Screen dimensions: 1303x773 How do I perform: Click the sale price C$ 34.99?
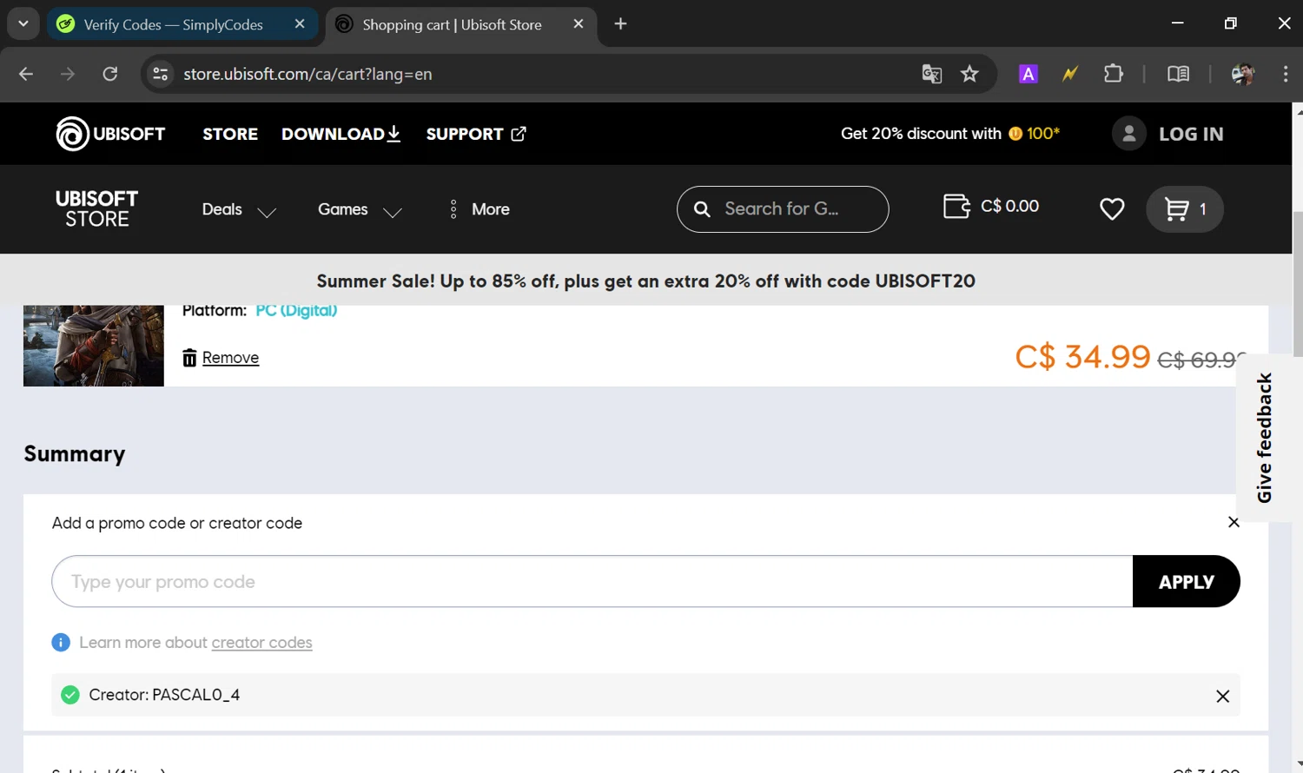[1082, 356]
